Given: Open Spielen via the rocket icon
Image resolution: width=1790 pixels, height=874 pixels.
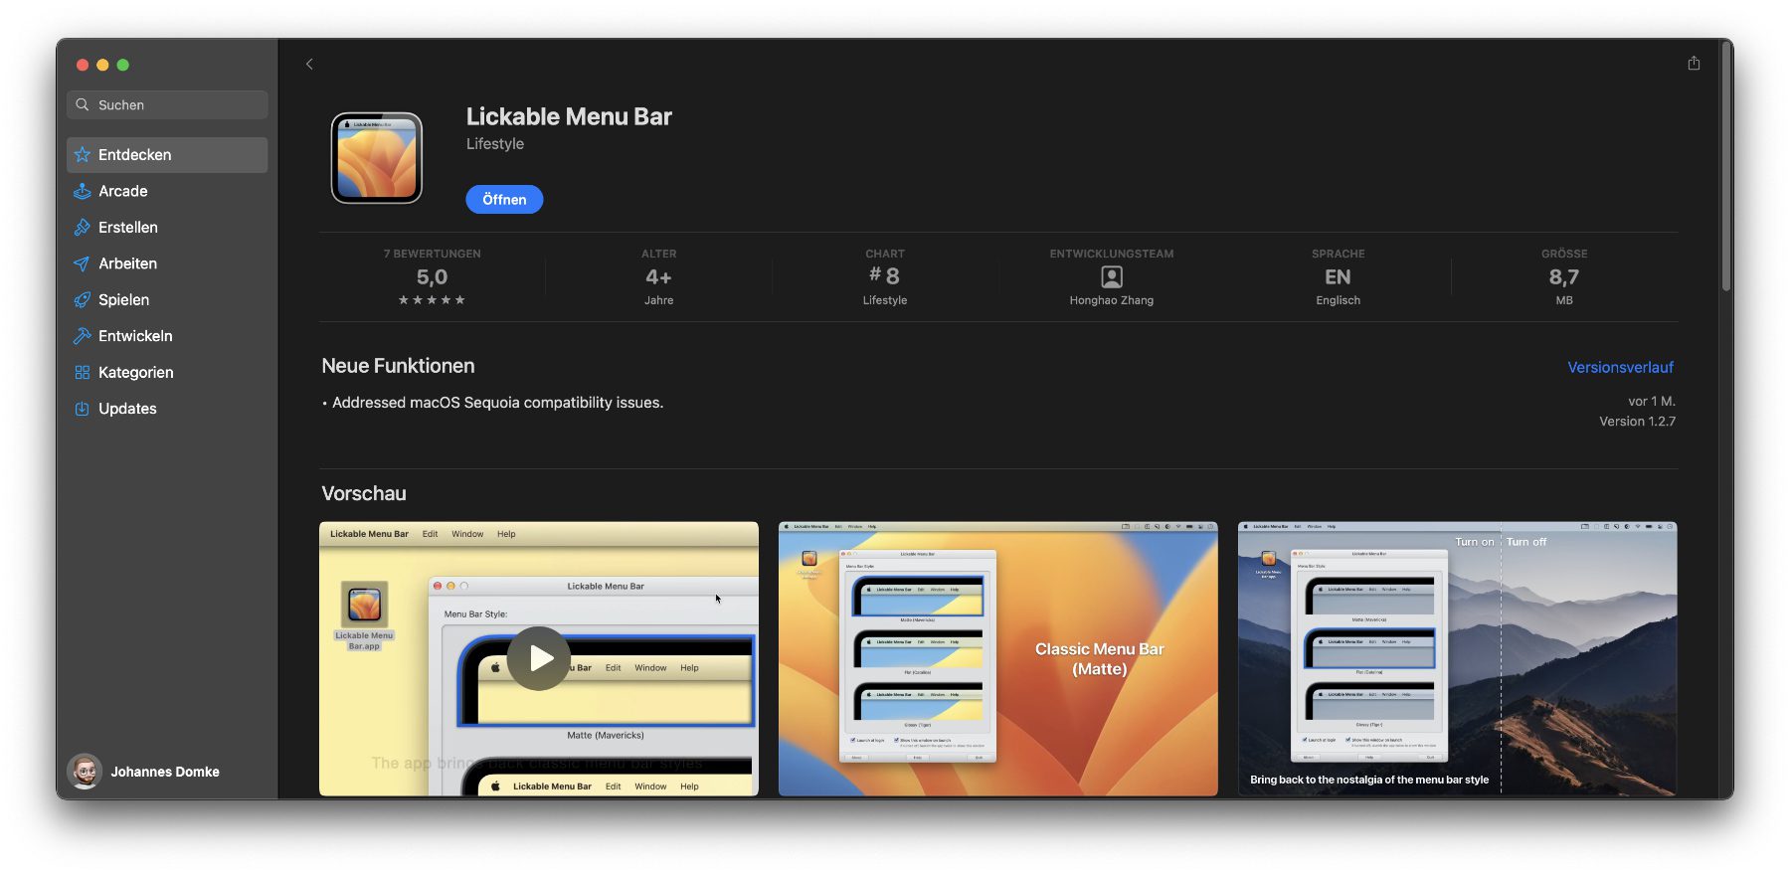Looking at the screenshot, I should (83, 300).
